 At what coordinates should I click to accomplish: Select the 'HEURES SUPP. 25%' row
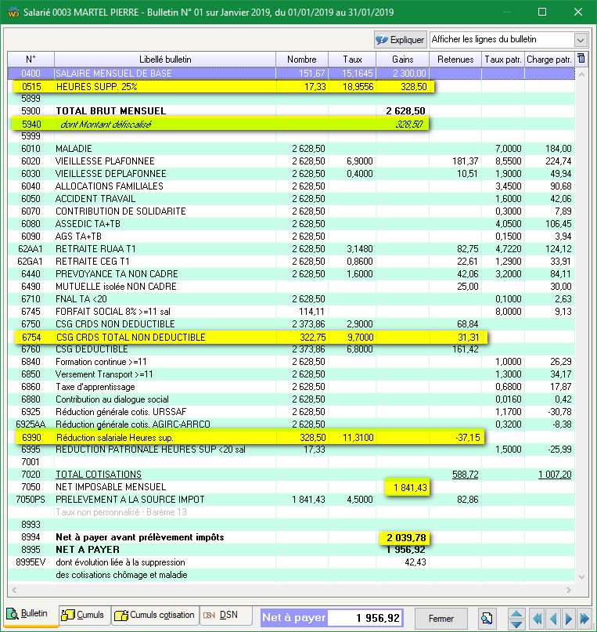point(291,87)
